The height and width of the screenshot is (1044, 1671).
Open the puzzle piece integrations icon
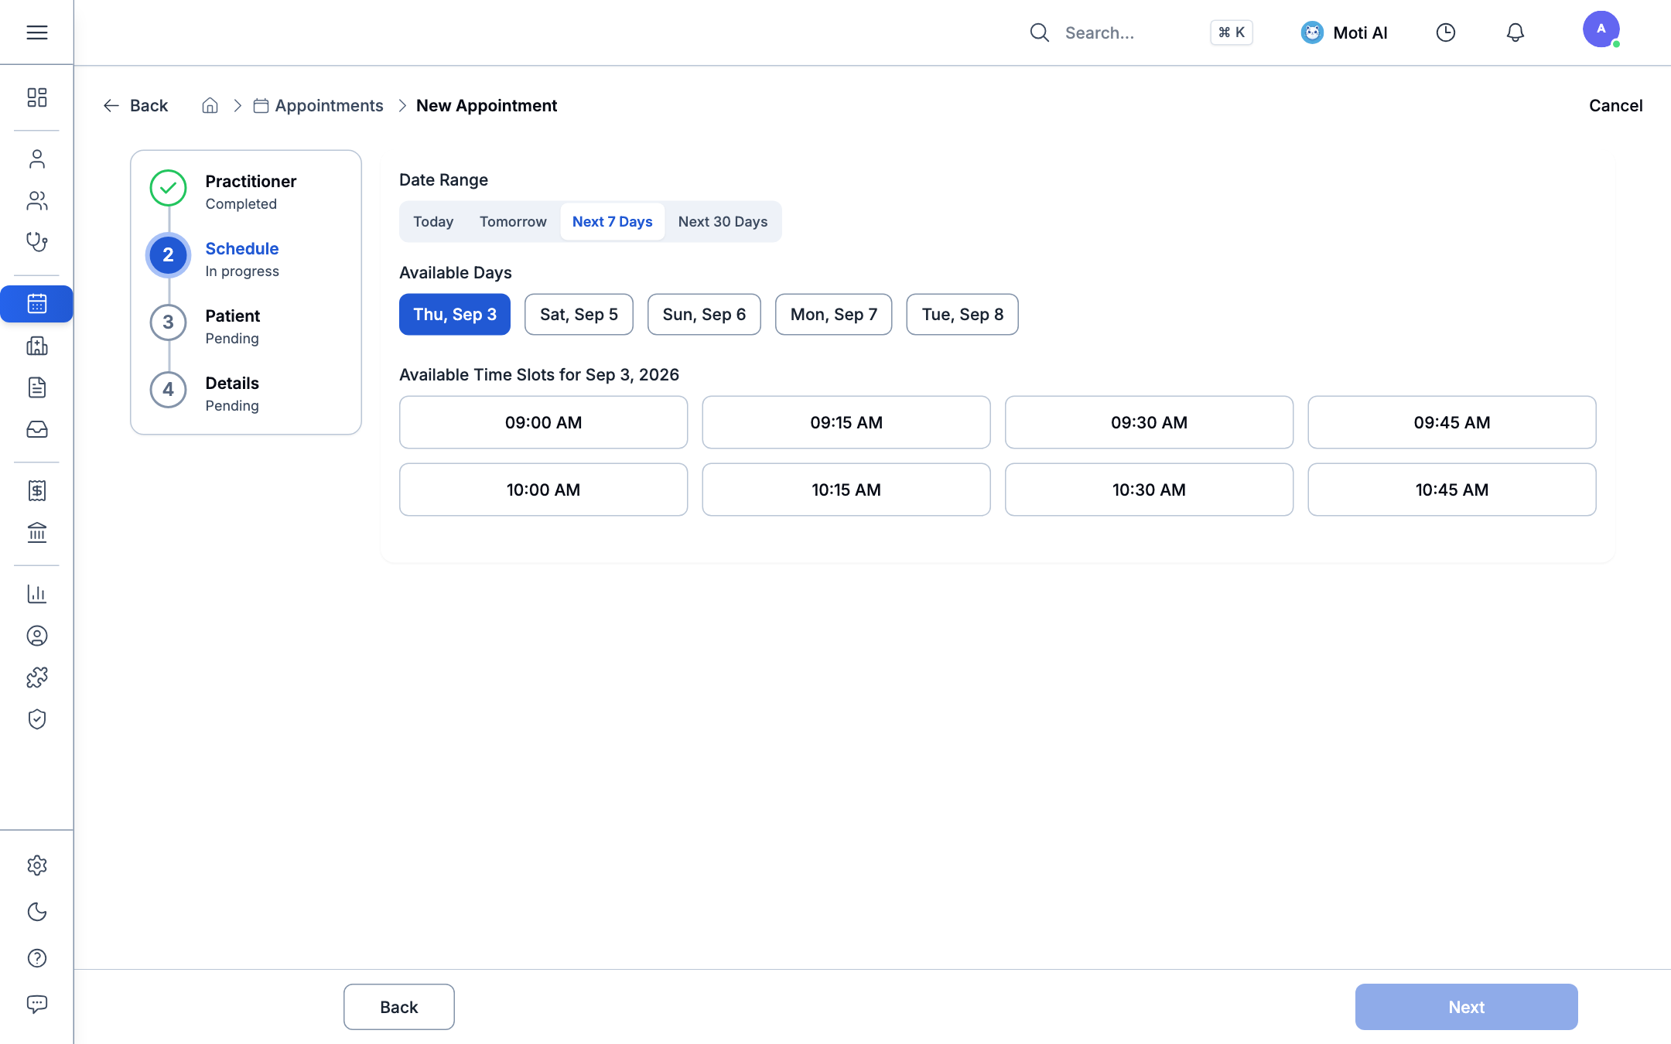[x=36, y=677]
